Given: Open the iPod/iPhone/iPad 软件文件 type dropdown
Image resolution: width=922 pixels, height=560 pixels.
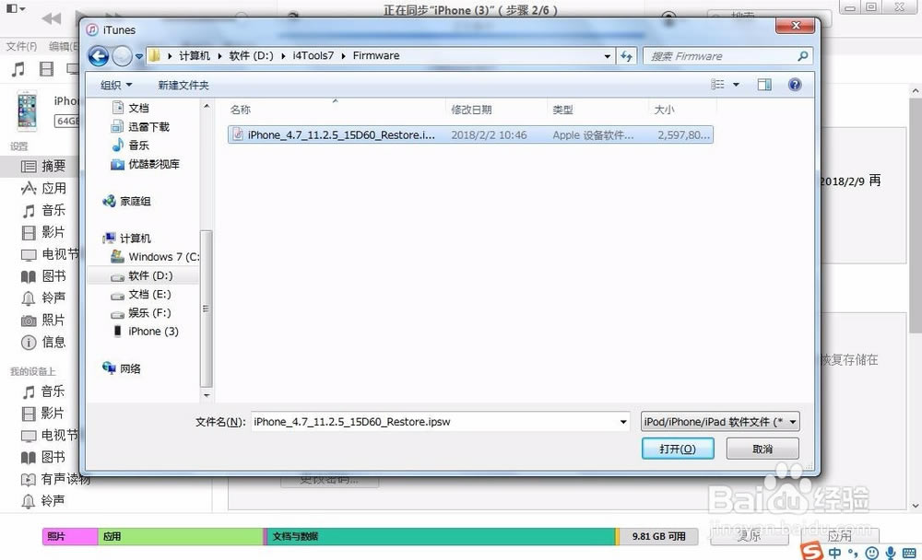Looking at the screenshot, I should (720, 421).
